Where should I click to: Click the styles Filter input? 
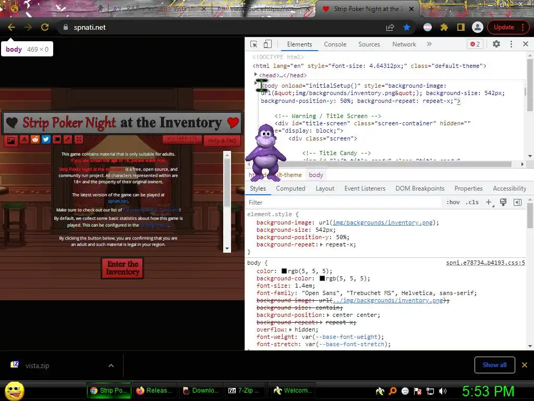click(x=344, y=203)
